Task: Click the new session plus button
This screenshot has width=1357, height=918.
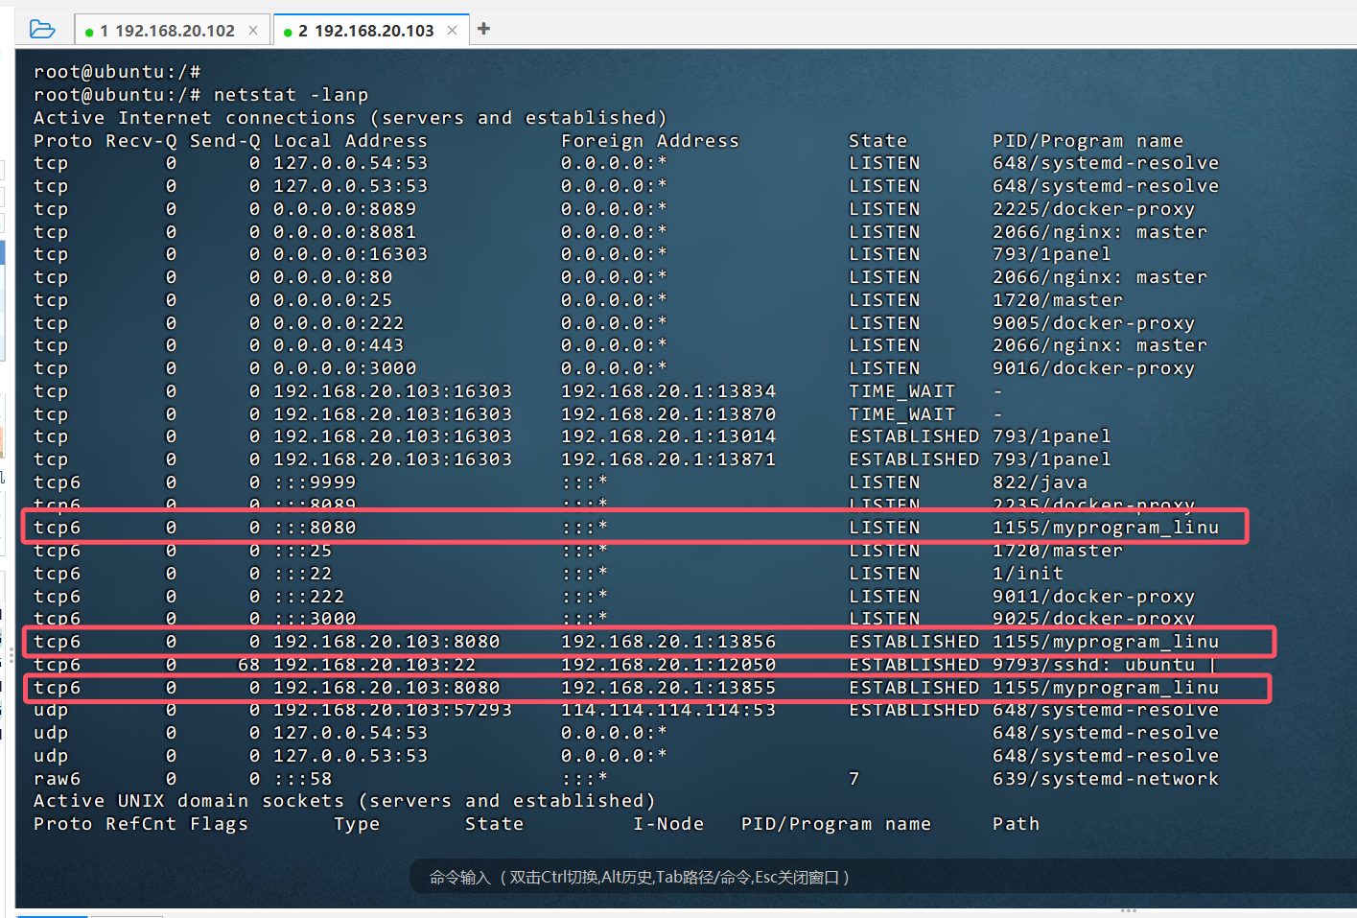Action: tap(483, 29)
